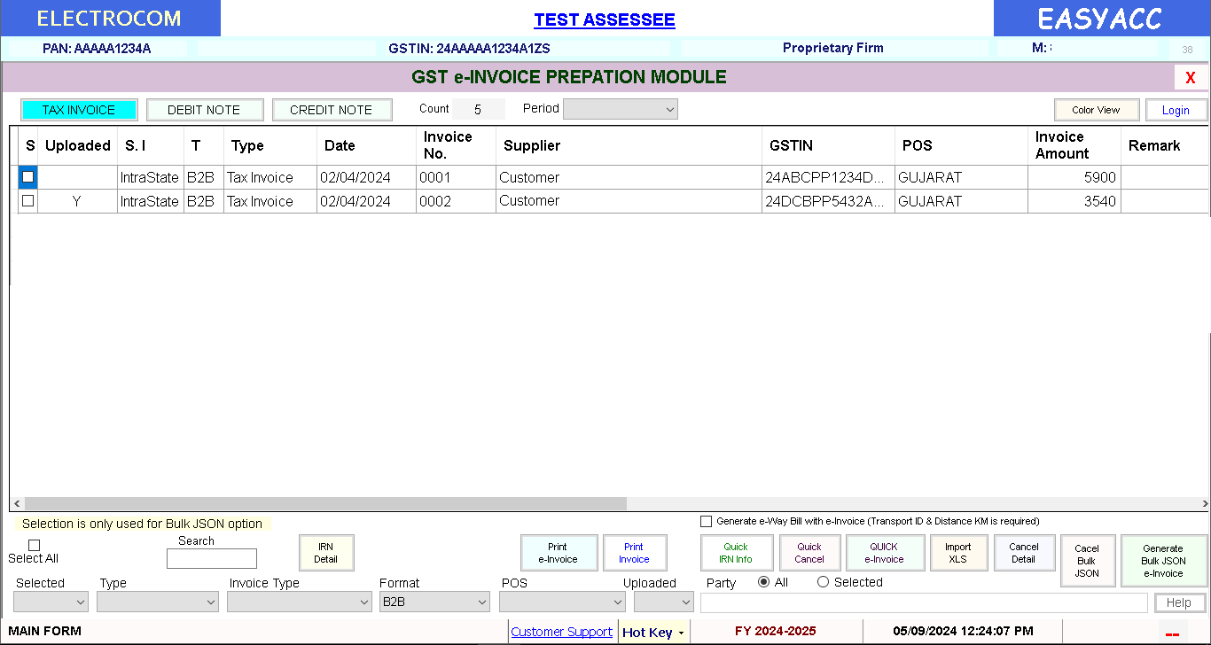The width and height of the screenshot is (1211, 645).
Task: Open the Customer Support link
Action: click(561, 632)
